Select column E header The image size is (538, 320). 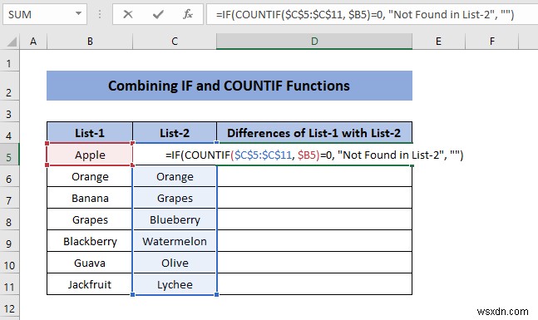pos(438,42)
